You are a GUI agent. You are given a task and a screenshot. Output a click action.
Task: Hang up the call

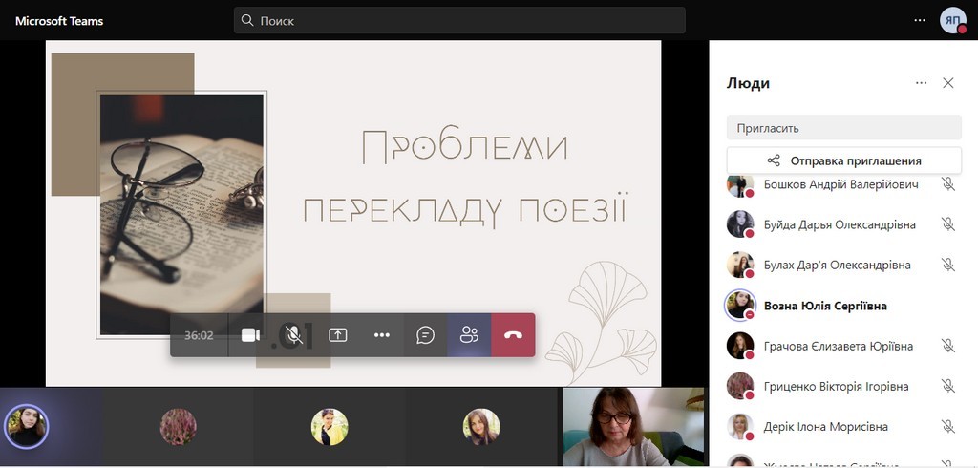click(x=513, y=335)
